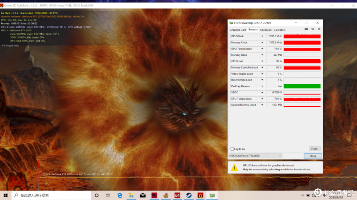Open Cortana circle on taskbar
Image resolution: width=357 pixels, height=200 pixels.
pos(97,195)
